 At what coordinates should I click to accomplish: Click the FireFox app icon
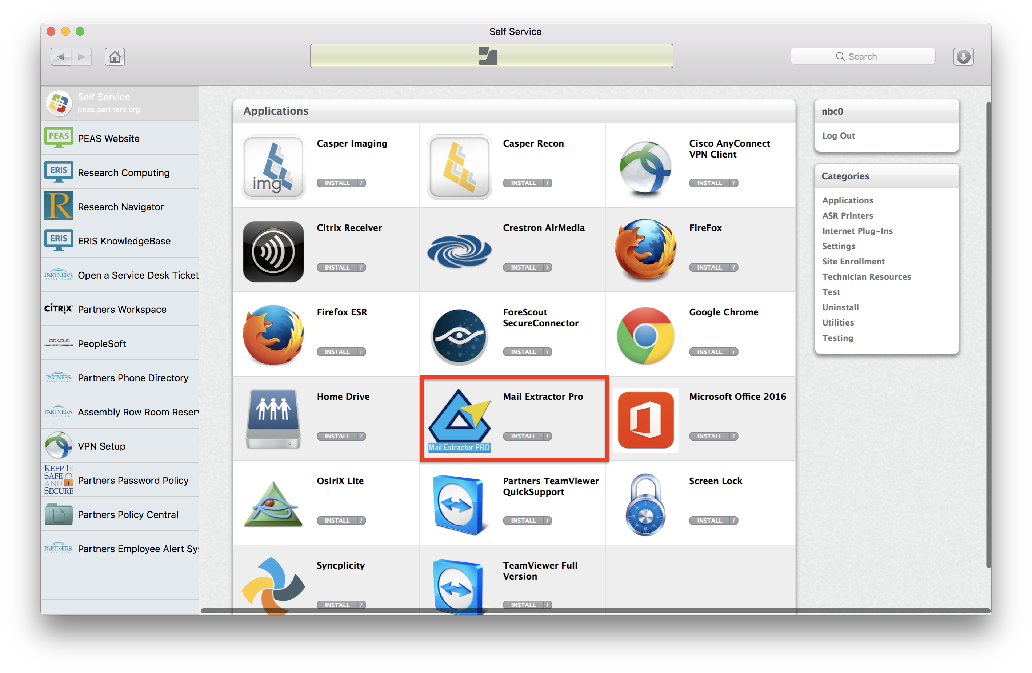click(x=645, y=250)
